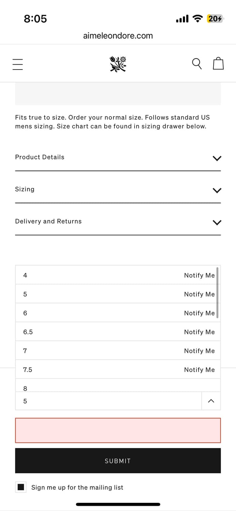Click Notify Me for size 7
236x511 pixels.
point(199,351)
